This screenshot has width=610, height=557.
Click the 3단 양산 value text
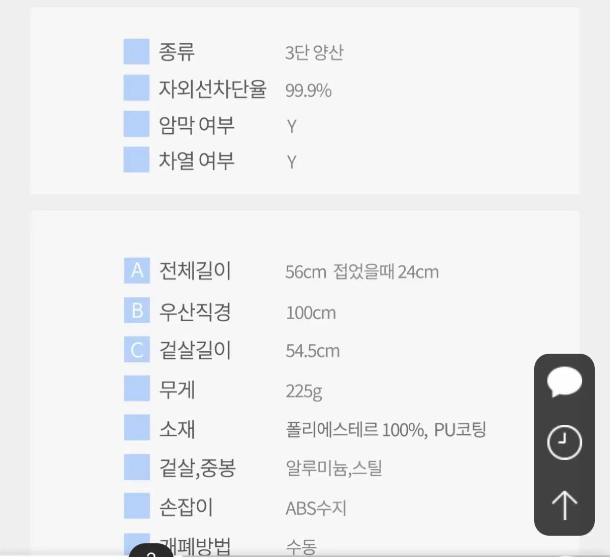(x=314, y=52)
